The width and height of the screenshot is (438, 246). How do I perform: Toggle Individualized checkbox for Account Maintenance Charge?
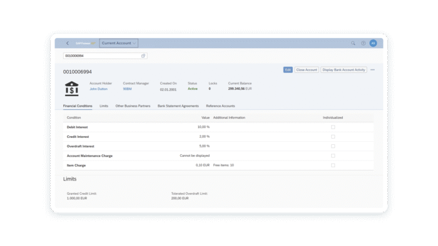(333, 155)
